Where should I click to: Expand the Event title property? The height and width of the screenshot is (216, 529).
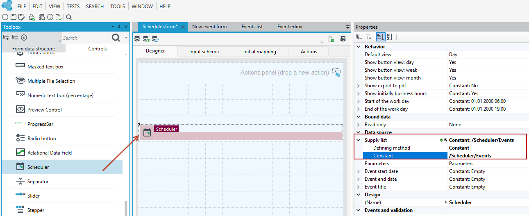pos(359,187)
